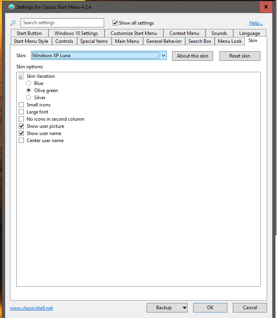Open the Backup dropdown menu
The height and width of the screenshot is (318, 277).
(184, 308)
